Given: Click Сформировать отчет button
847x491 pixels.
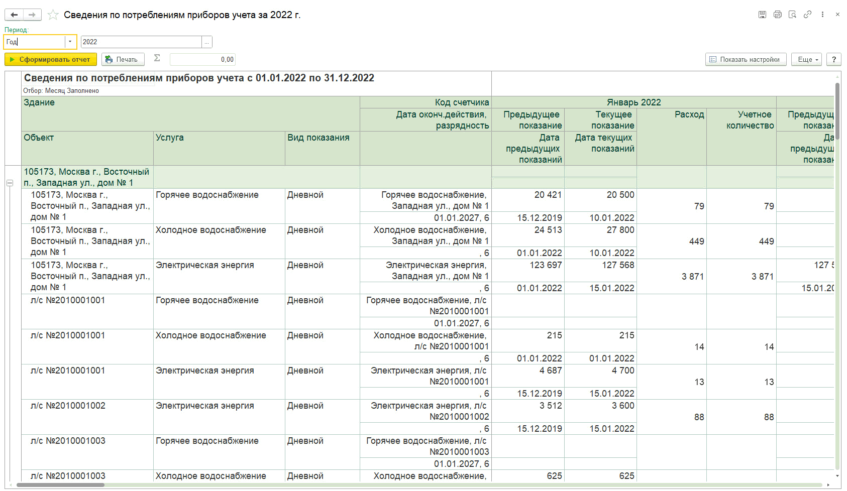Looking at the screenshot, I should pyautogui.click(x=51, y=59).
